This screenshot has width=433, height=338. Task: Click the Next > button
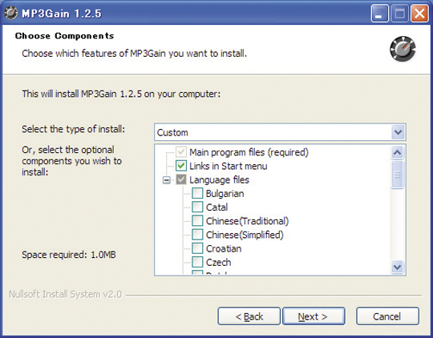point(314,316)
